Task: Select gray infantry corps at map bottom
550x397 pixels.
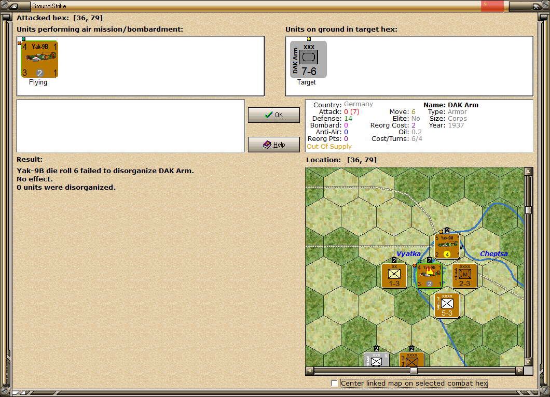Action: coord(376,359)
